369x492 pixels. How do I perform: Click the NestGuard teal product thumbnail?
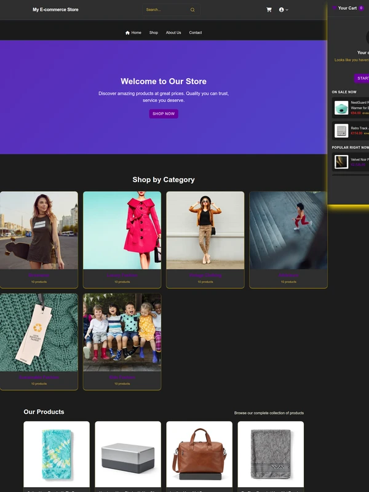341,108
